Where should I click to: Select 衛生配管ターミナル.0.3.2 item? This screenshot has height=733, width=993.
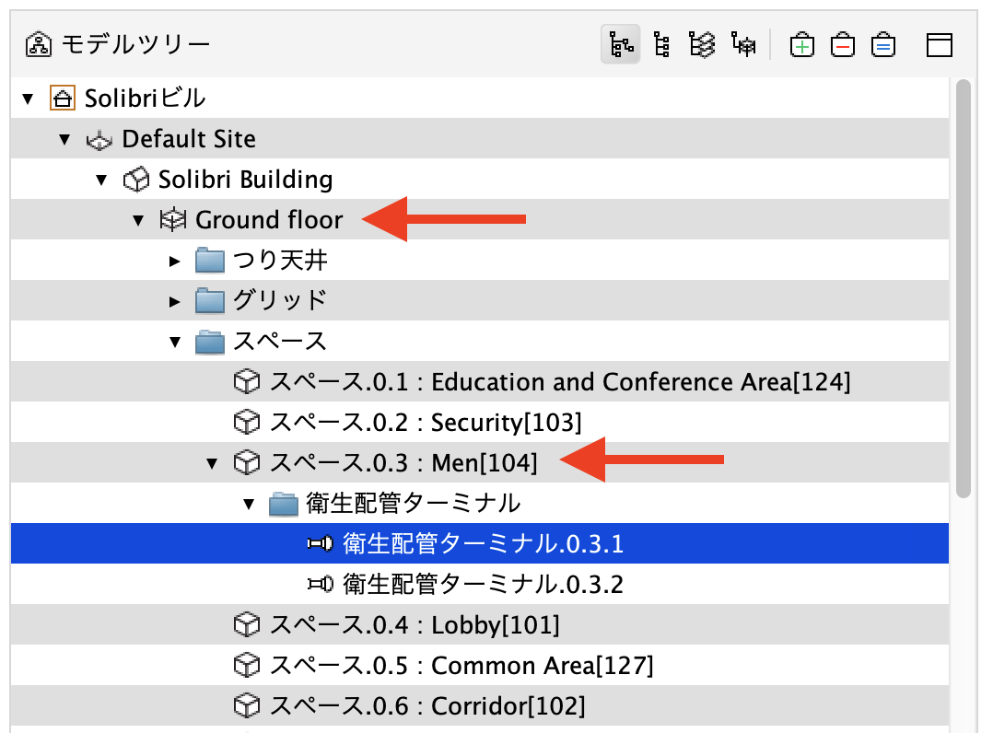(479, 584)
